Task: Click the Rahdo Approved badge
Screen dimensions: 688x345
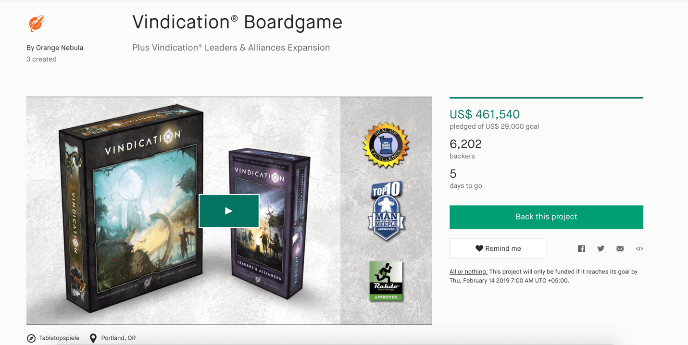Action: click(386, 281)
